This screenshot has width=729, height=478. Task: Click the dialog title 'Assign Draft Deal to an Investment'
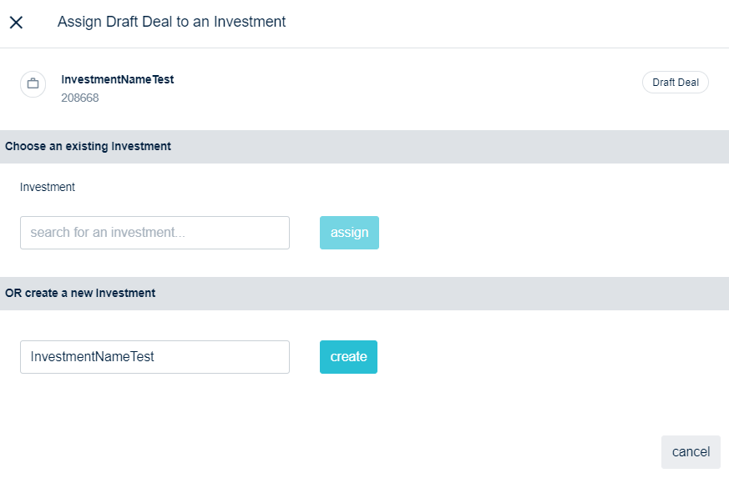coord(171,23)
